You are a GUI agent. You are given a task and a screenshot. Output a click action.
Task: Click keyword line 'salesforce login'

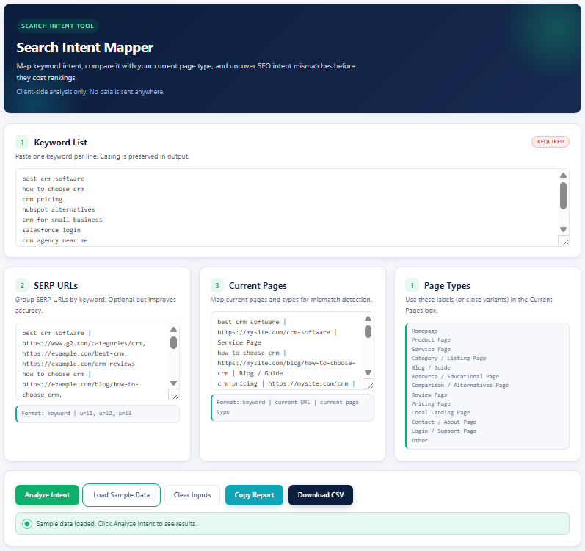click(x=51, y=230)
